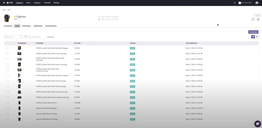Image resolution: width=262 pixels, height=128 pixels.
Task: Open thumbnail of Golden Black-front.tif
Action: coord(19,103)
